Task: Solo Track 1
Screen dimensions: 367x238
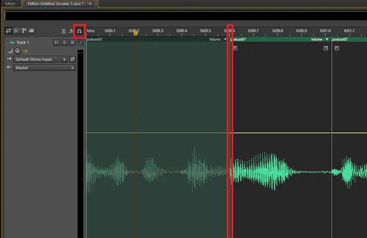Action: click(x=64, y=43)
